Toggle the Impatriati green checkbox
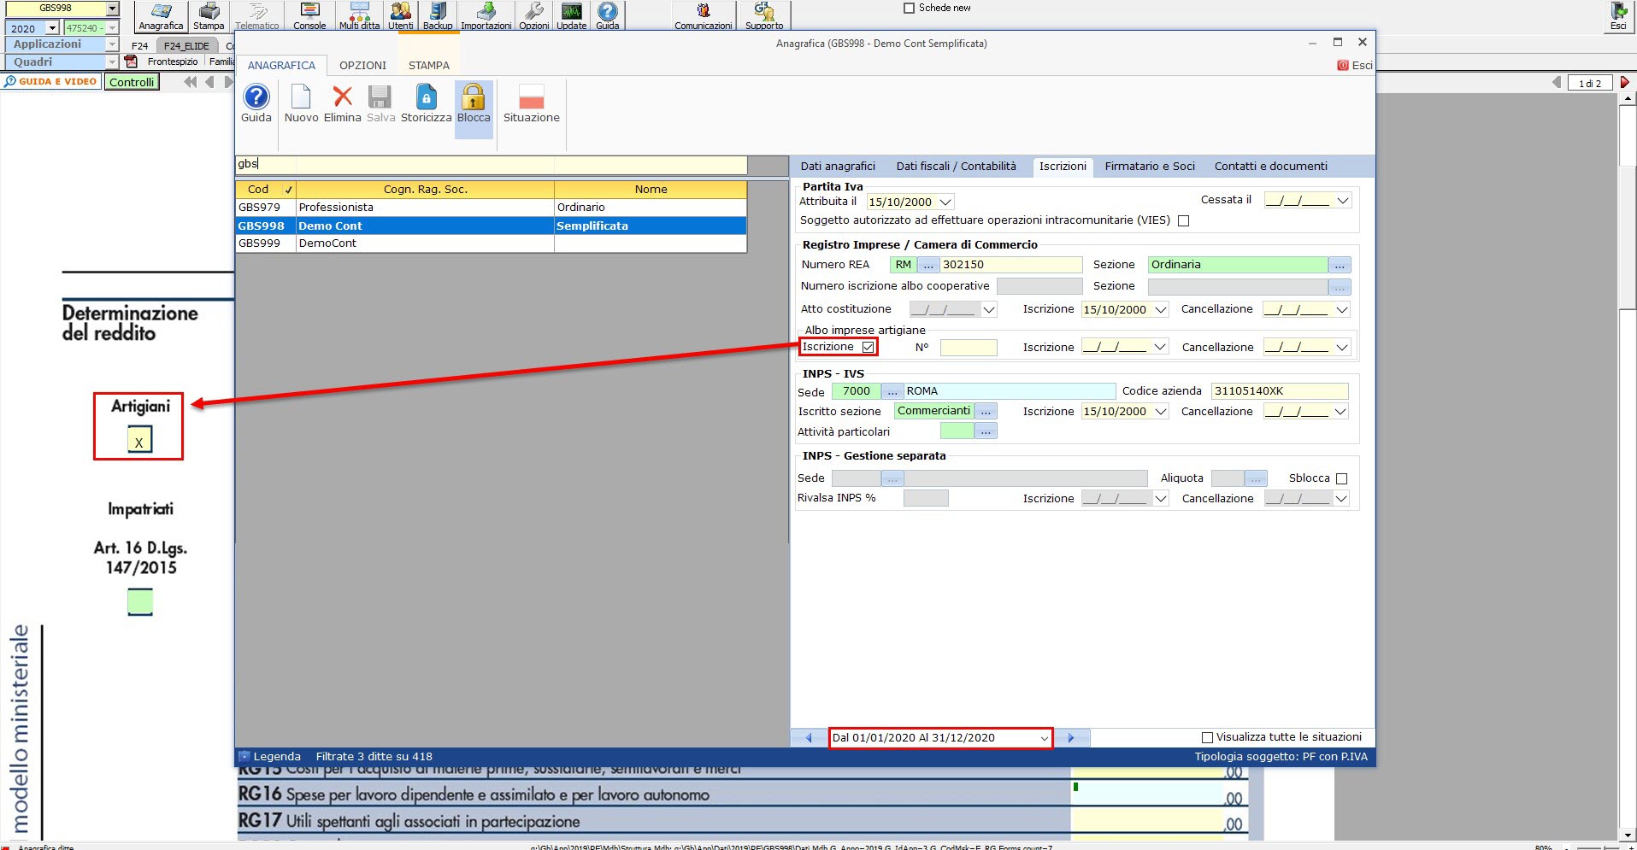The height and width of the screenshot is (850, 1637). tap(140, 601)
